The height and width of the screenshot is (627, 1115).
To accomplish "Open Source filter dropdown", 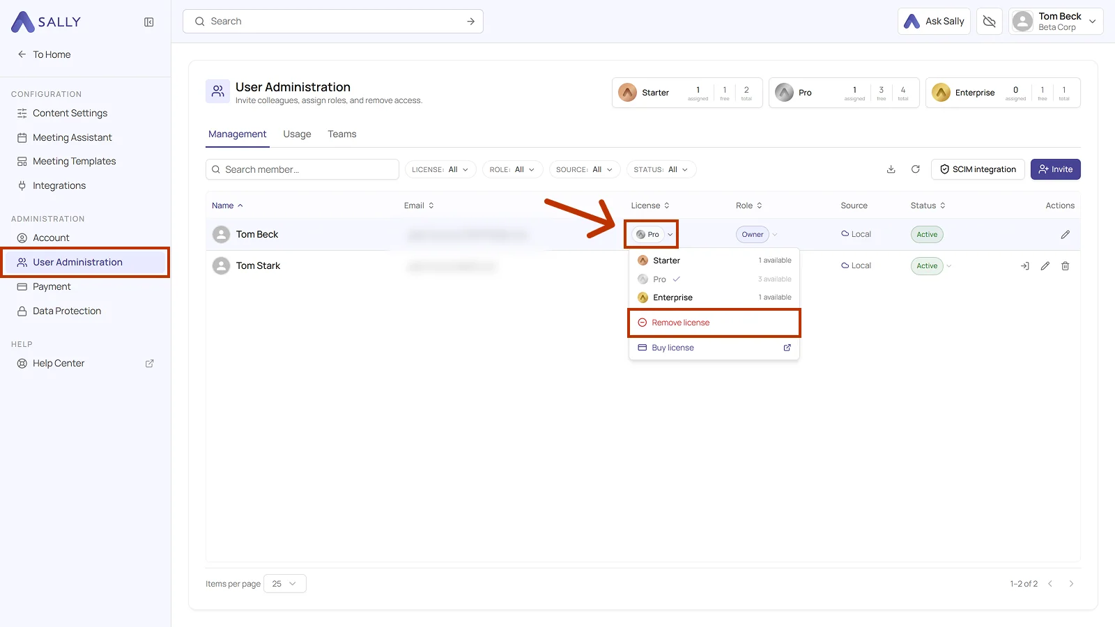I will (x=585, y=169).
